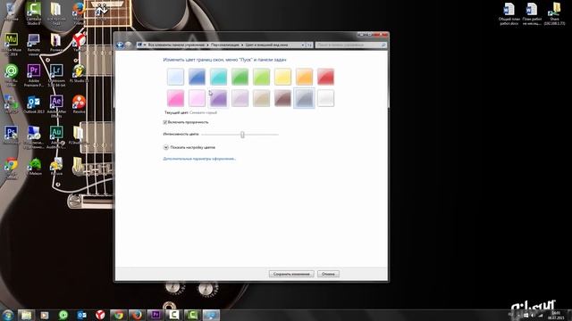Image resolution: width=572 pixels, height=321 pixels.
Task: Open Mozilla Firefox desktop shortcut
Action: tap(79, 13)
